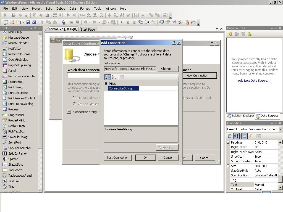Open the Toolbox hammer-and-wrench icon

pos(180,22)
